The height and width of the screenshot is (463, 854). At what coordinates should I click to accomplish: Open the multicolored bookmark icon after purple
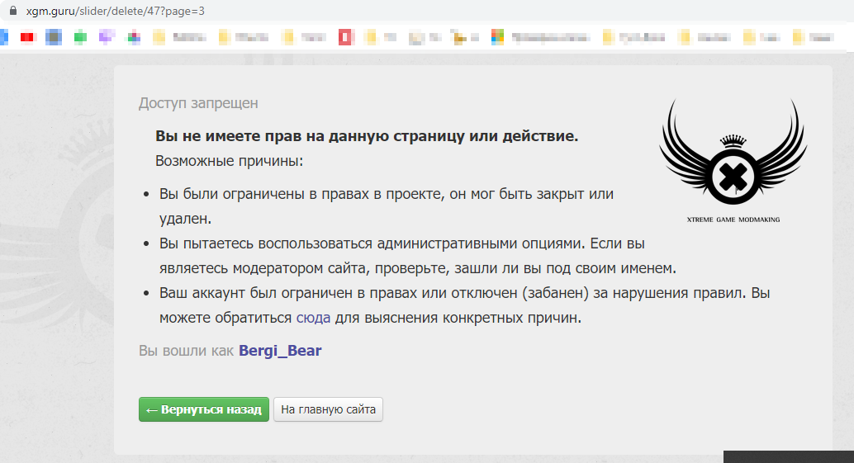tap(133, 37)
